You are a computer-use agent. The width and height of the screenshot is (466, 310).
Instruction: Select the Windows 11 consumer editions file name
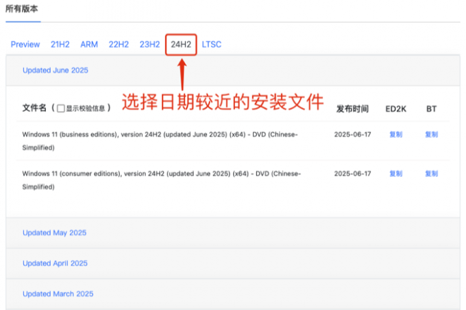tap(162, 180)
